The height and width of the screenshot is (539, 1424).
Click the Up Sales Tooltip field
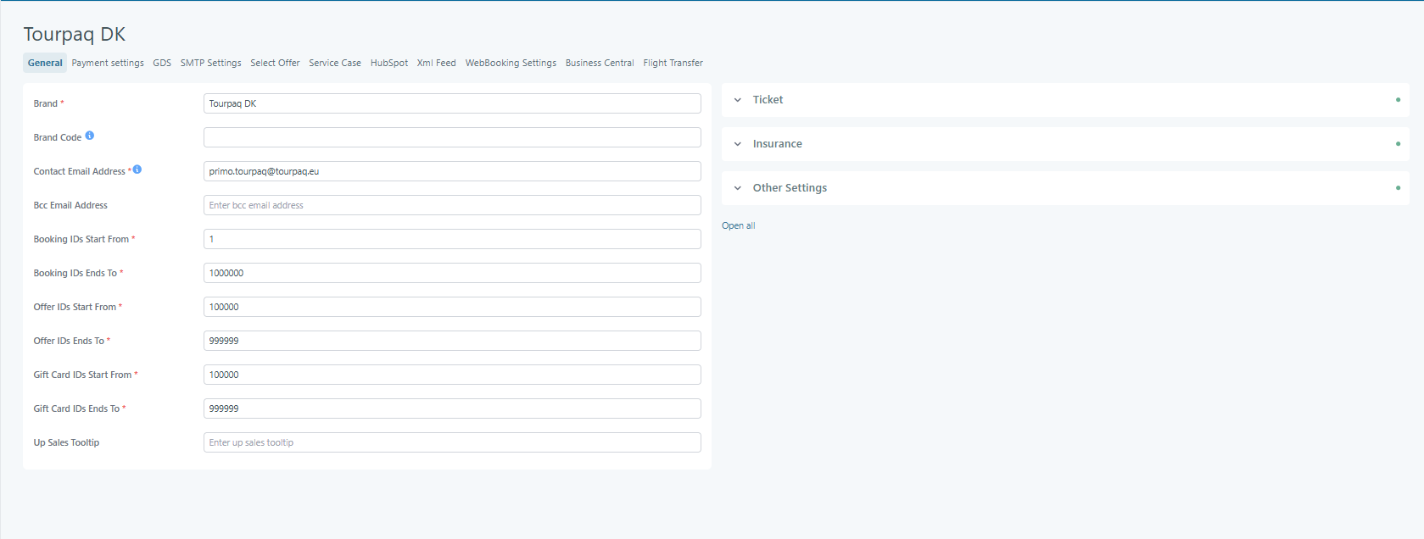click(452, 442)
